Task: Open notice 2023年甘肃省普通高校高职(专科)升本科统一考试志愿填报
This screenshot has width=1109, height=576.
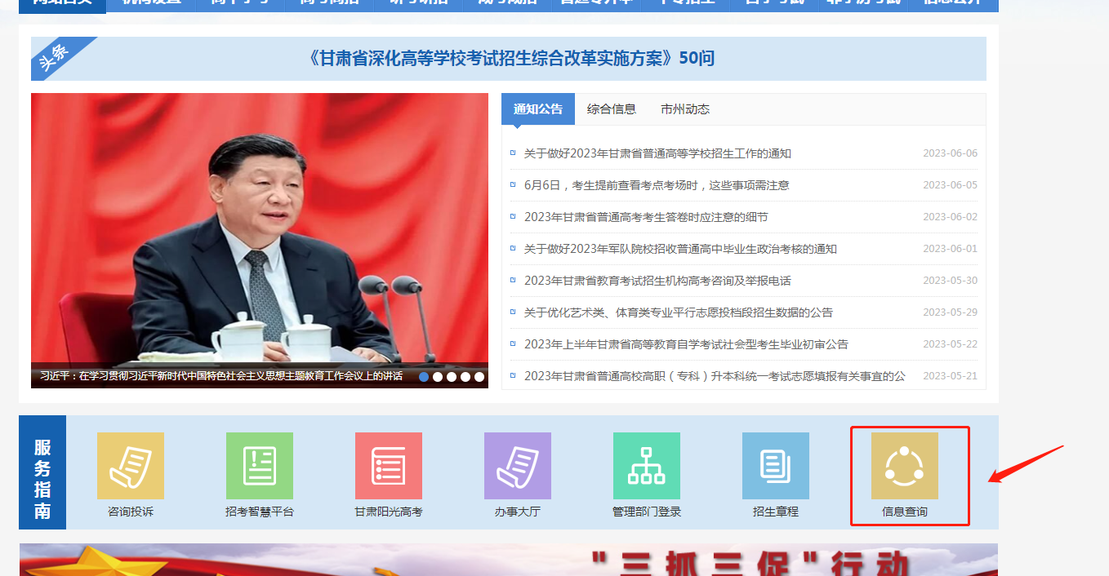Action: 715,376
